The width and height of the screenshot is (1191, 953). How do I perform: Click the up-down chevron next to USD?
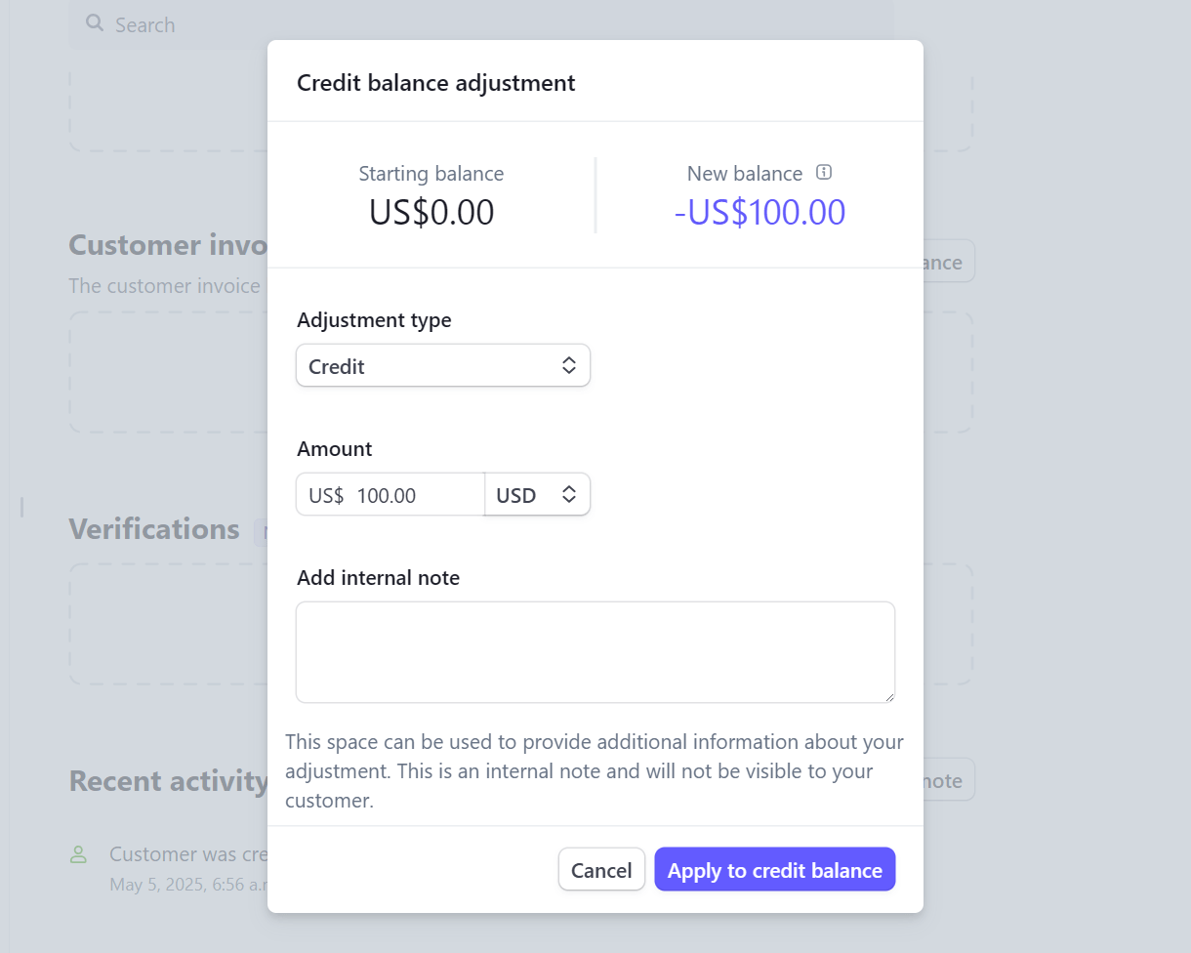coord(569,495)
